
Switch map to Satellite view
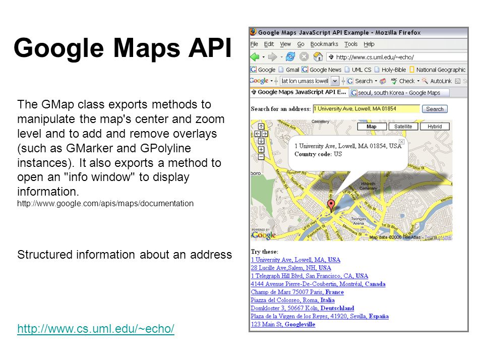pos(403,127)
